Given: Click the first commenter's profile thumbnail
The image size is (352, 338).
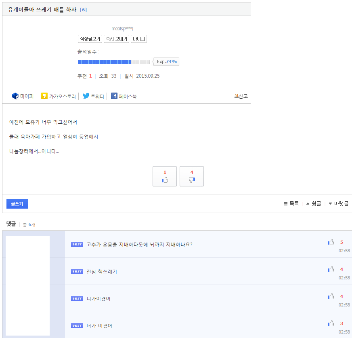Looking at the screenshot, I should pyautogui.click(x=27, y=244).
